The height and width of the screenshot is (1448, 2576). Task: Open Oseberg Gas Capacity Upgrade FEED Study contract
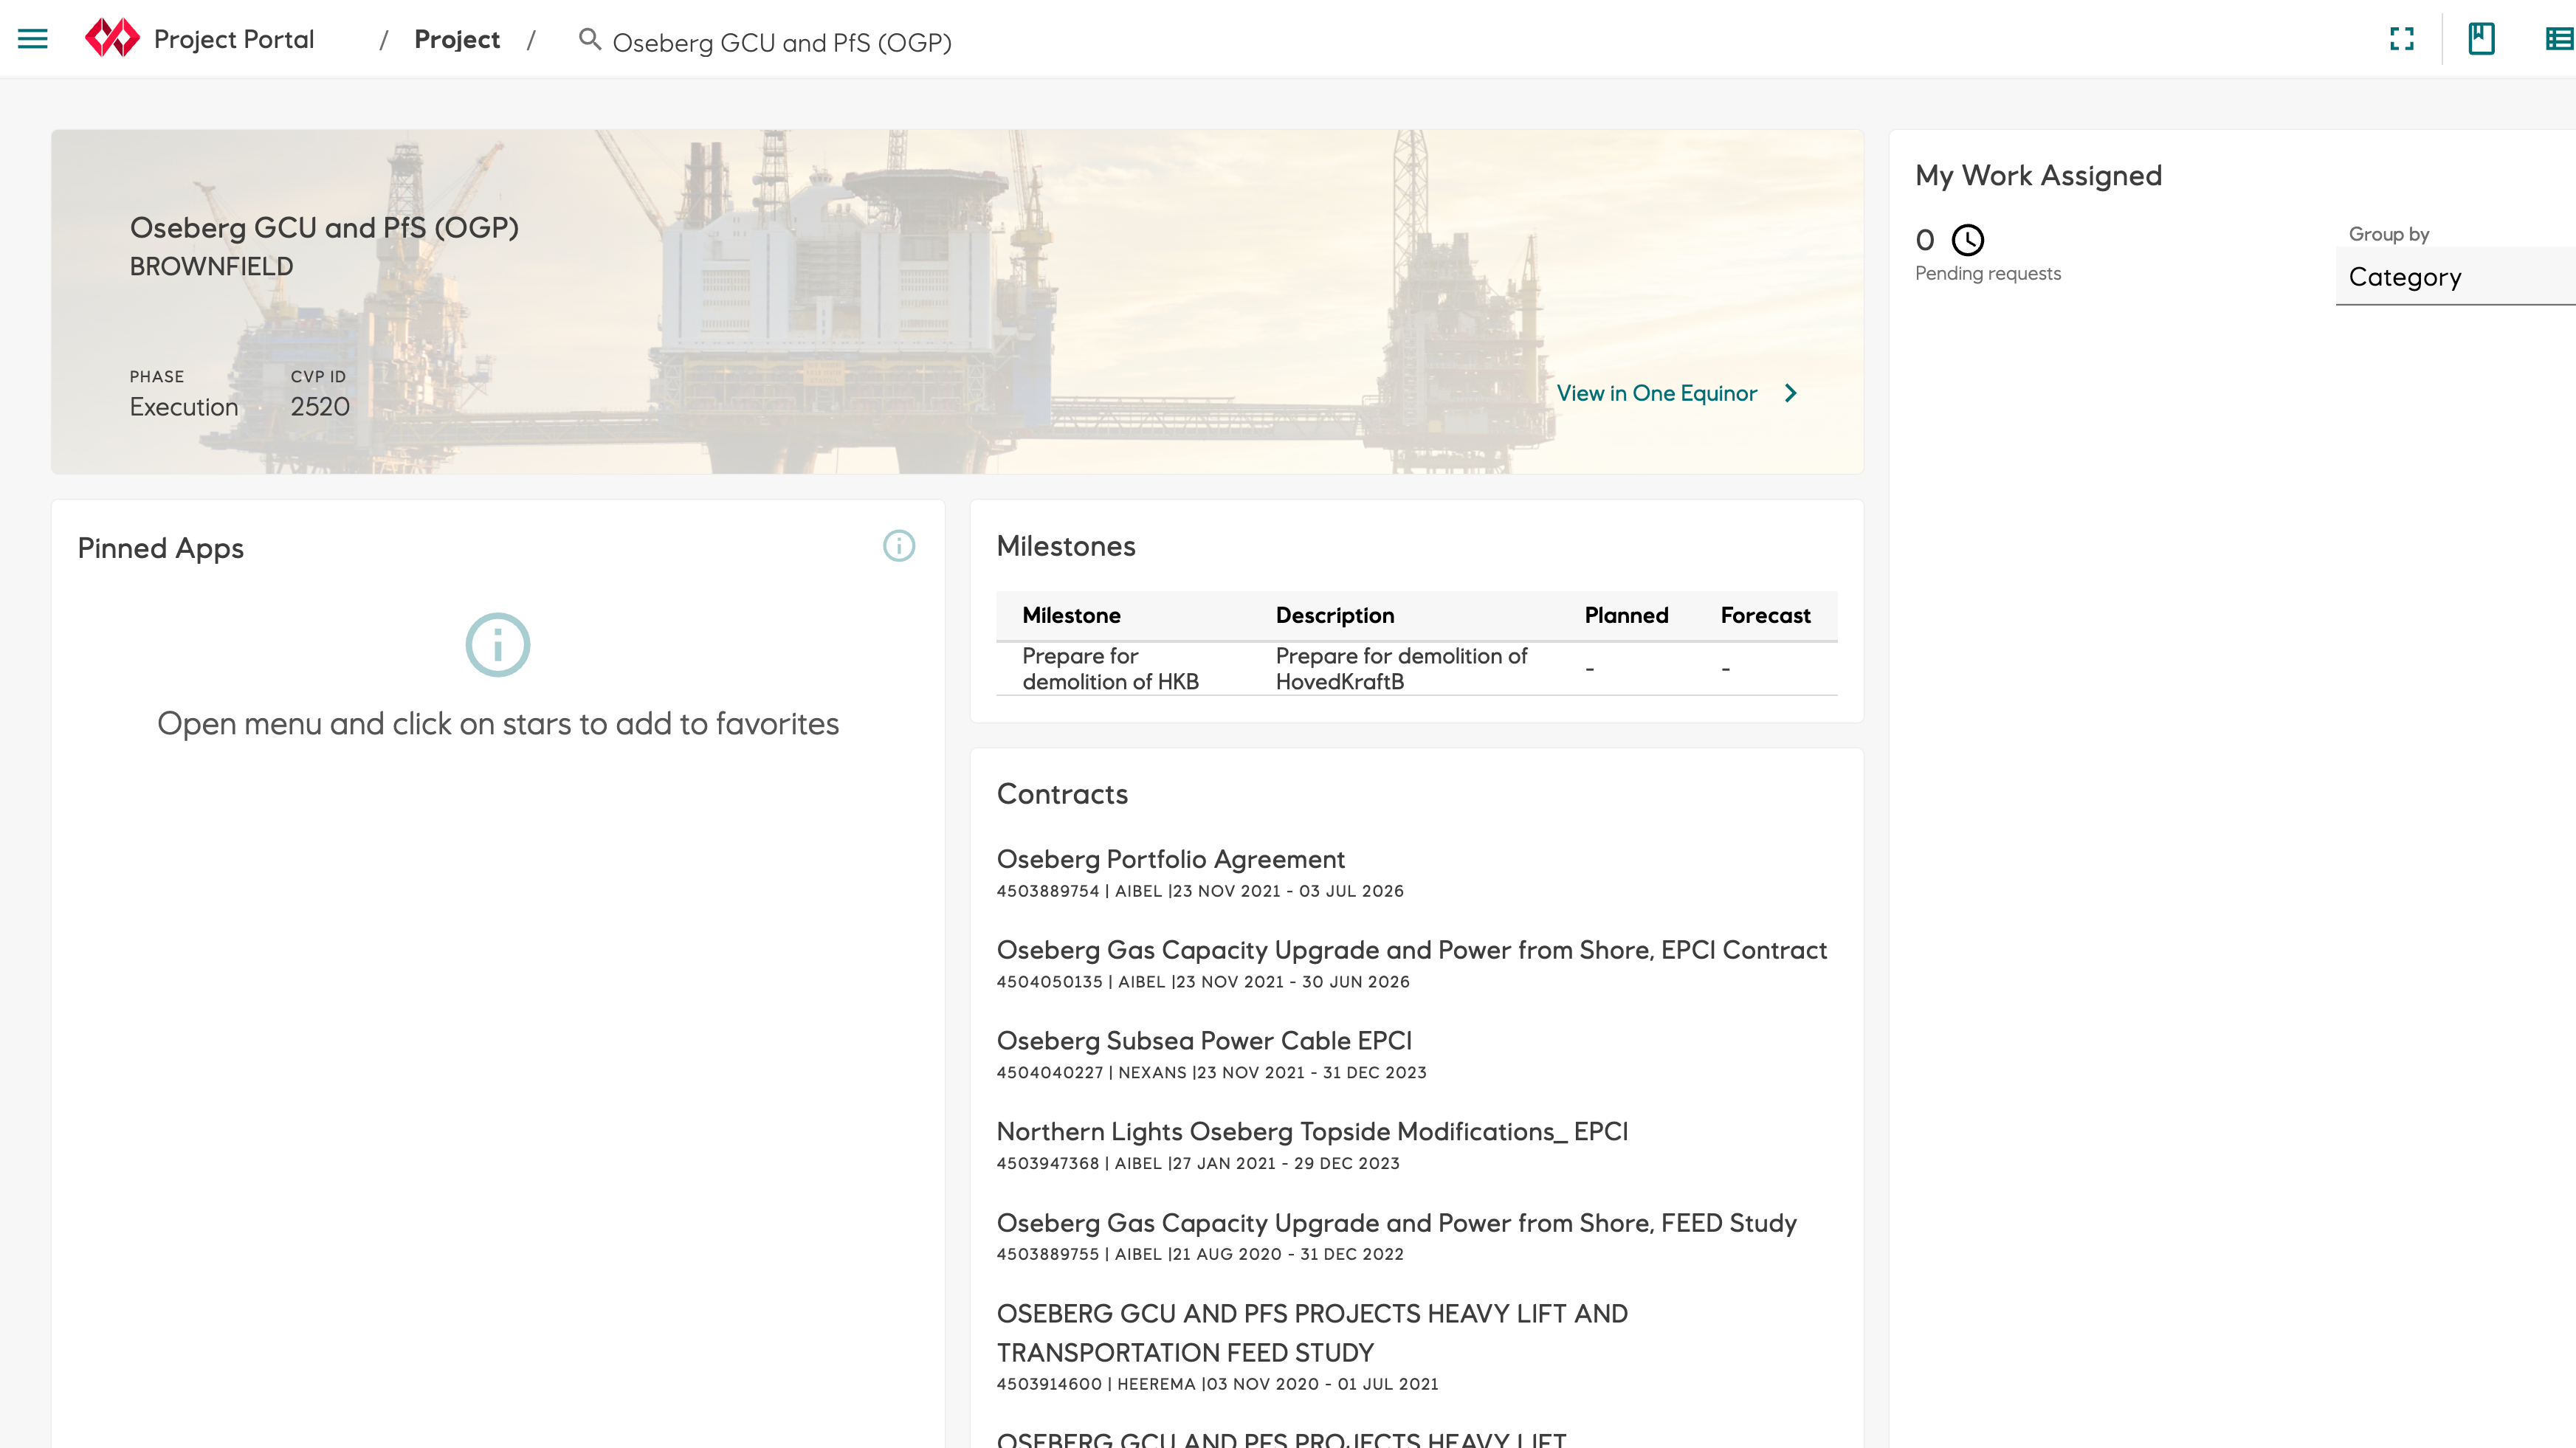pyautogui.click(x=1397, y=1223)
